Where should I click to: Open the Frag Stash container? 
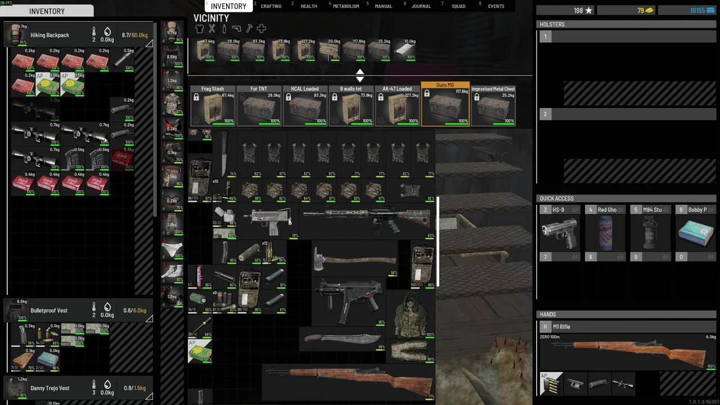213,106
